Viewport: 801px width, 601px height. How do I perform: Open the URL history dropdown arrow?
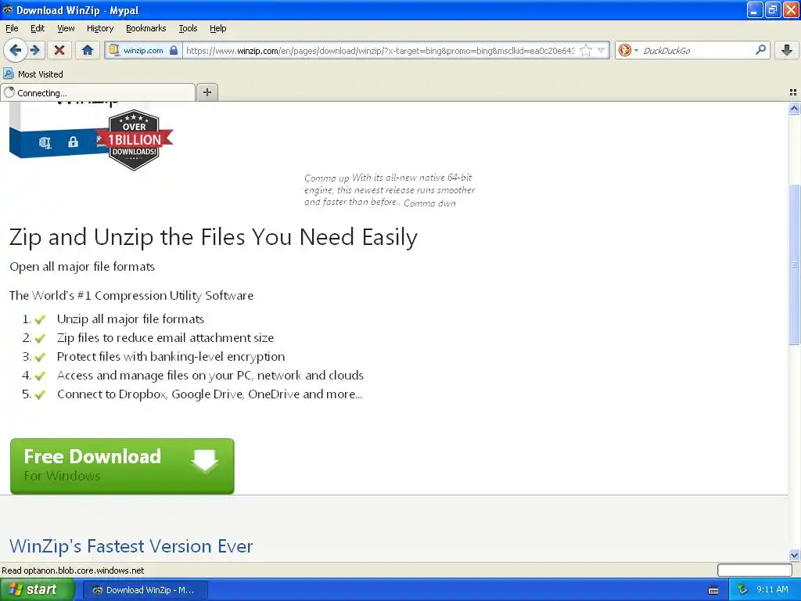click(x=602, y=50)
